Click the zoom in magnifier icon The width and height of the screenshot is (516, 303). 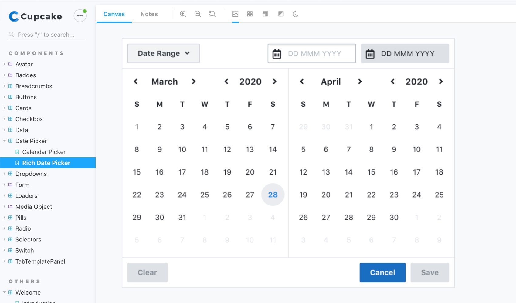pyautogui.click(x=183, y=14)
